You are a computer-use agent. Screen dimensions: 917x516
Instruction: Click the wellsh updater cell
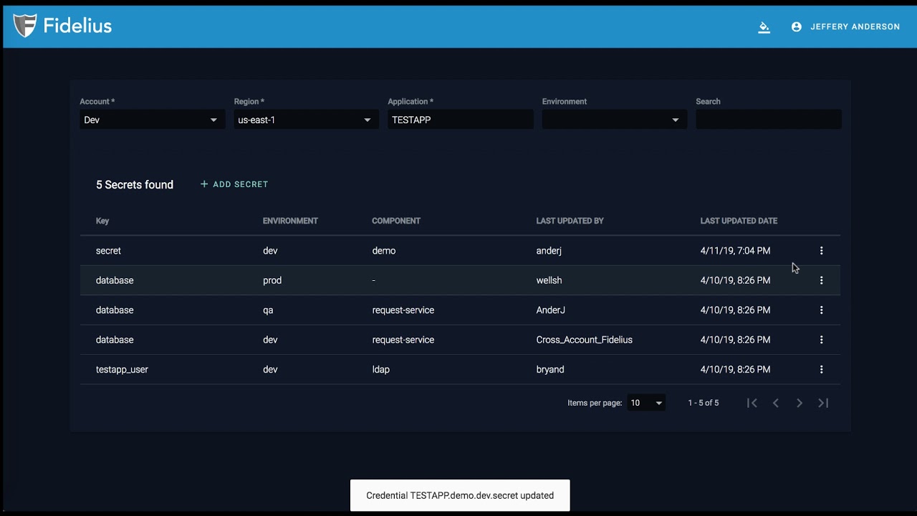[x=549, y=280]
